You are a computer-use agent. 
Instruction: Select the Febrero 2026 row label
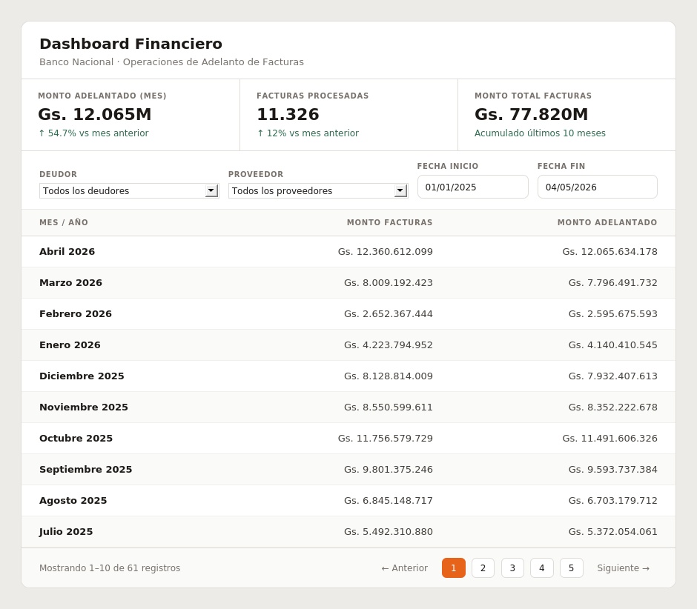pyautogui.click(x=76, y=313)
